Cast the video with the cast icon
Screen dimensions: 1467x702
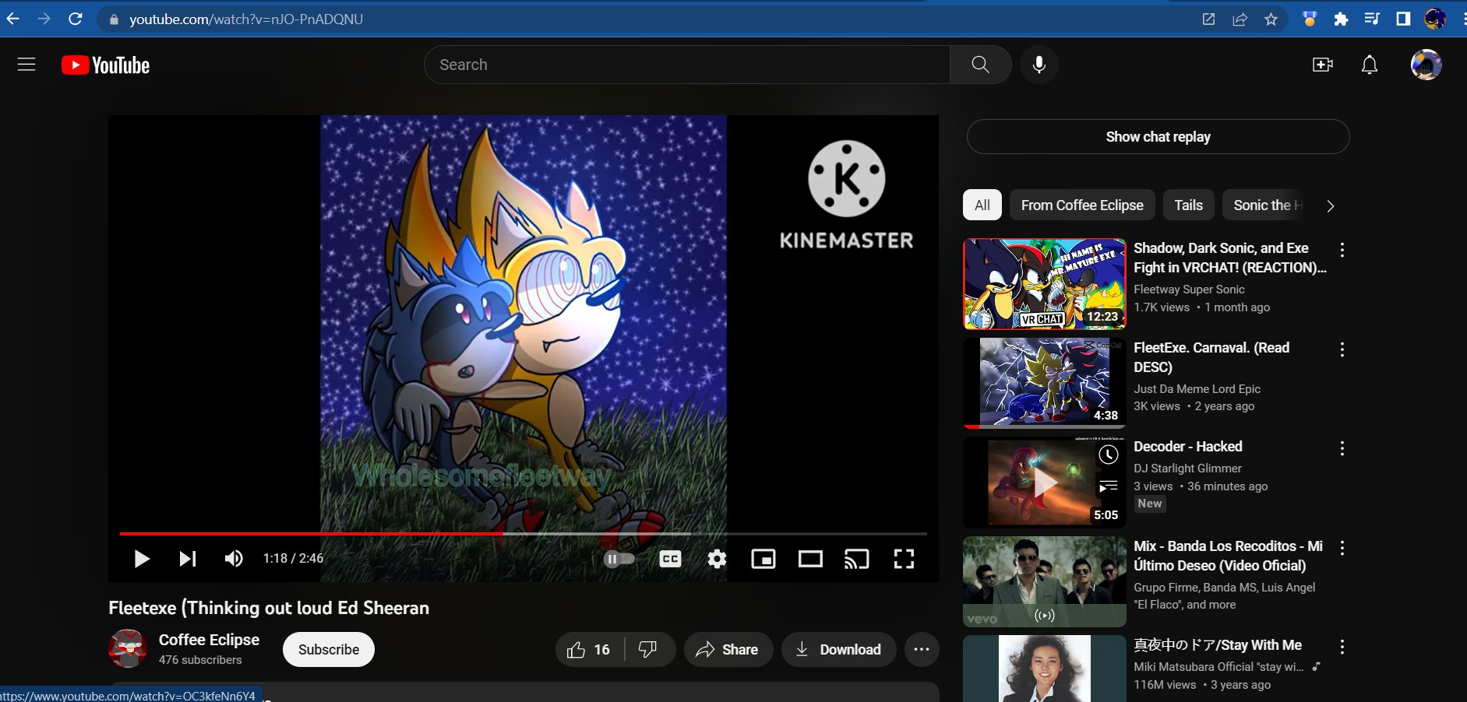pos(857,559)
